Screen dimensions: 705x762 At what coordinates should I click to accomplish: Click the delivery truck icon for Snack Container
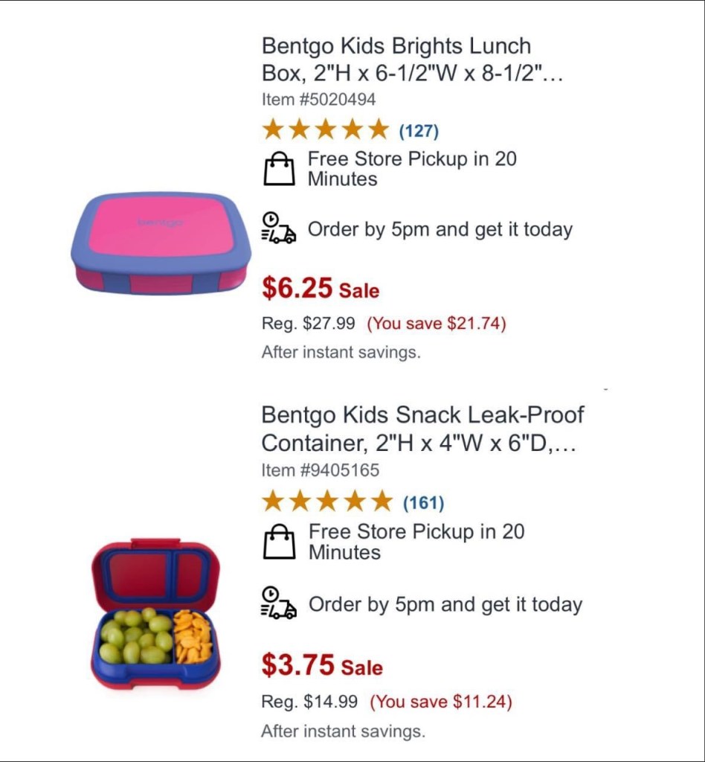278,603
